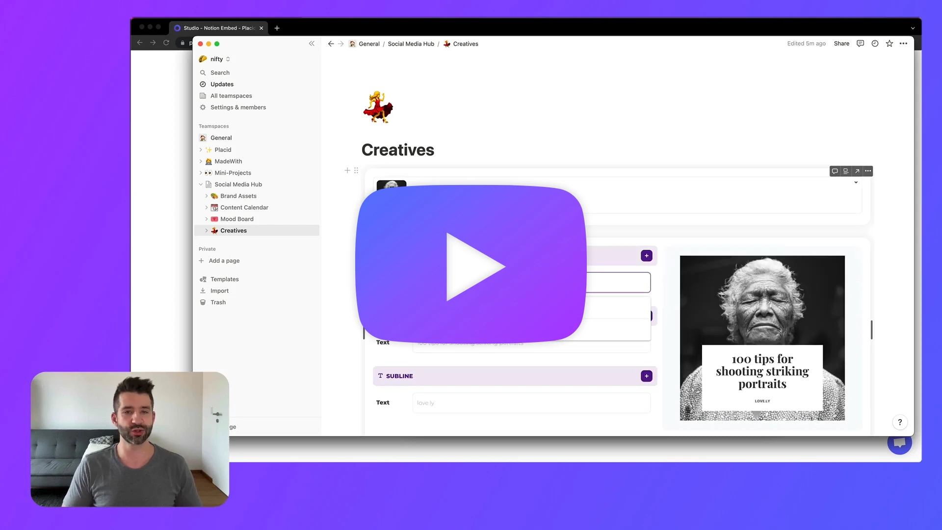Click the SUBLINE section header
This screenshot has height=530, width=942.
515,376
